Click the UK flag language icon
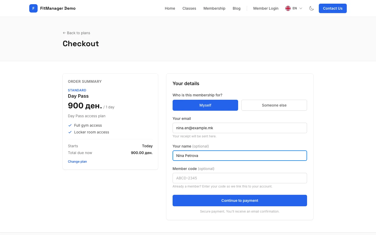The image size is (376, 235). coord(288,8)
